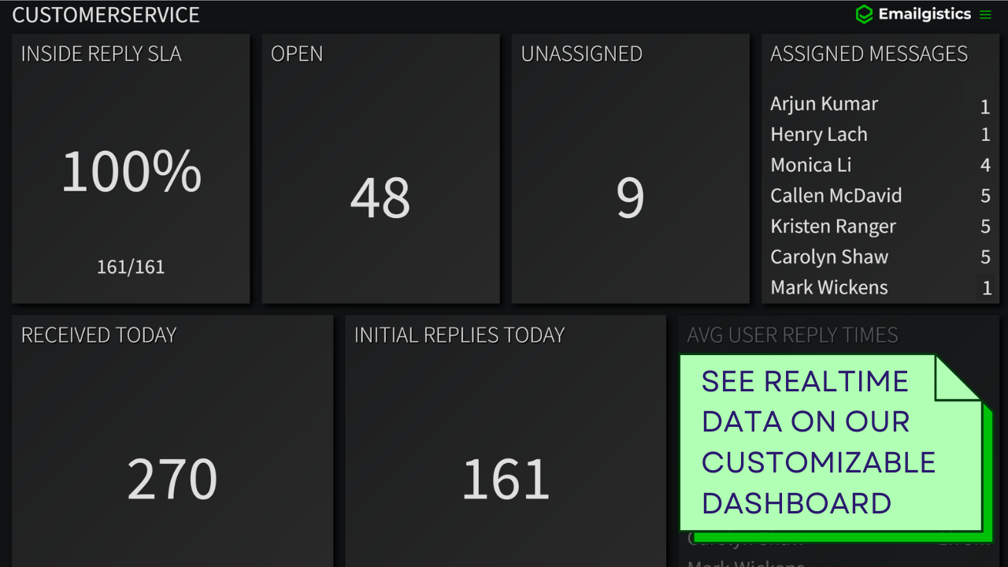The image size is (1008, 567).
Task: Click the CUSTOMERSERVICE dashboard title
Action: click(x=106, y=15)
